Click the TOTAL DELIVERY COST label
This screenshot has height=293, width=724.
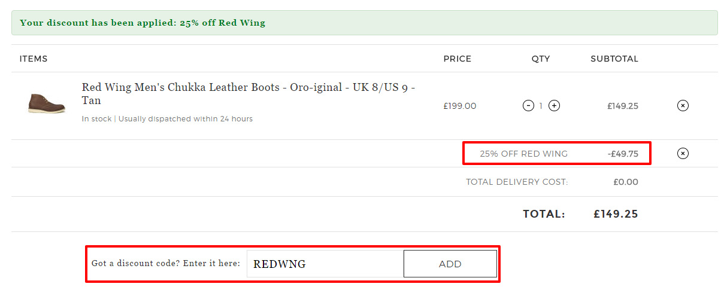(517, 182)
